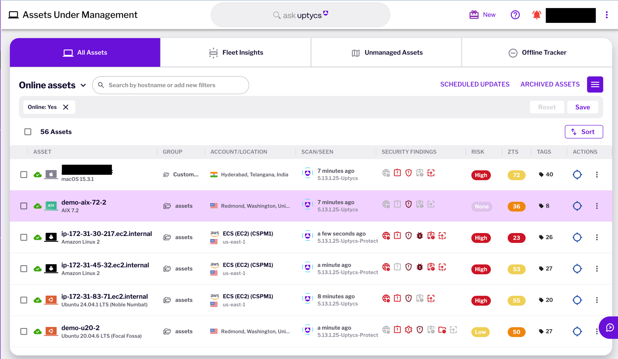Open the Sort options
The image size is (618, 359).
coord(584,132)
